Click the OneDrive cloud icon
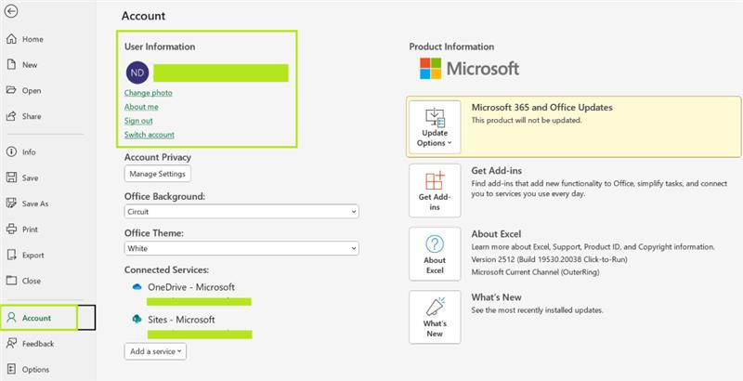 tap(137, 287)
